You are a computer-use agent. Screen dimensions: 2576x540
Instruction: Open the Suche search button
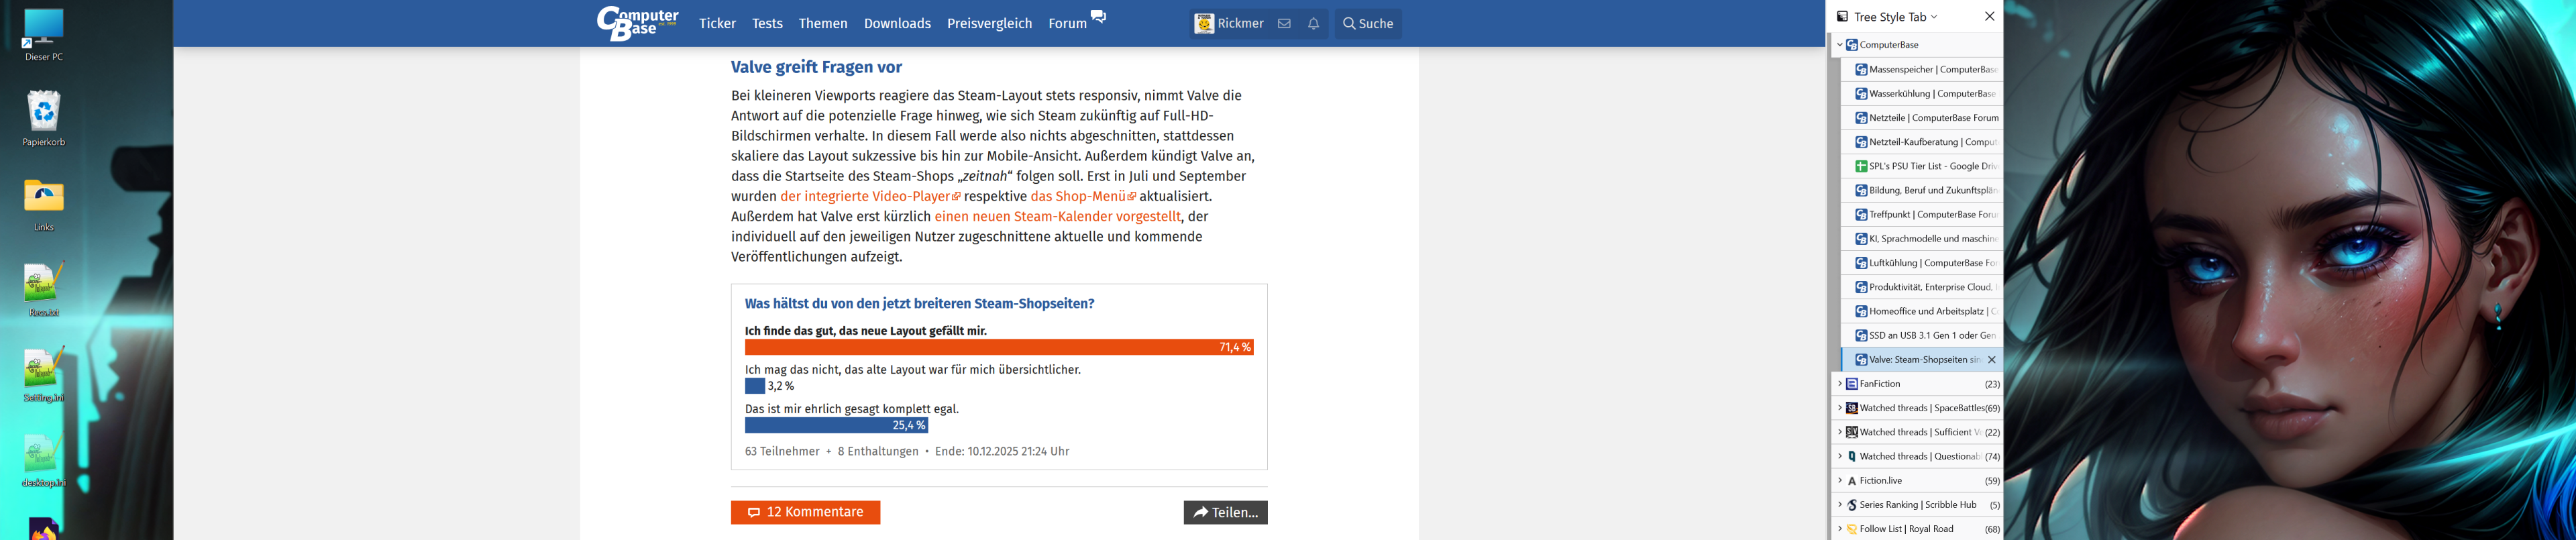point(1367,24)
